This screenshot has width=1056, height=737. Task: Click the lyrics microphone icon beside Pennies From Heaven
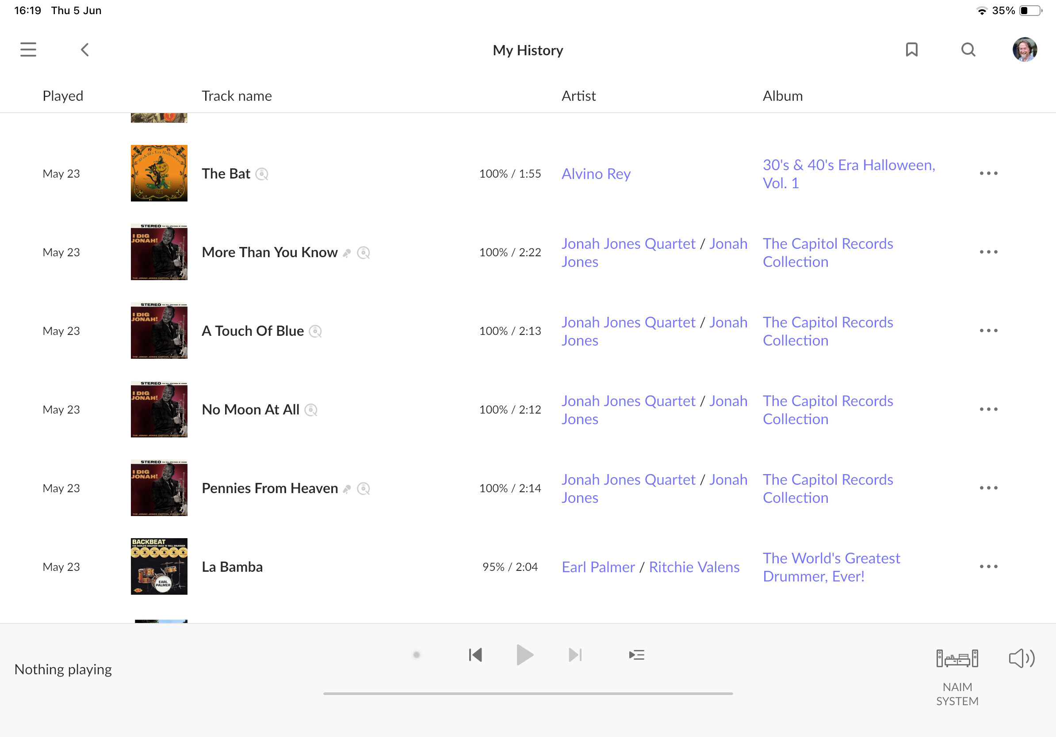[347, 489]
